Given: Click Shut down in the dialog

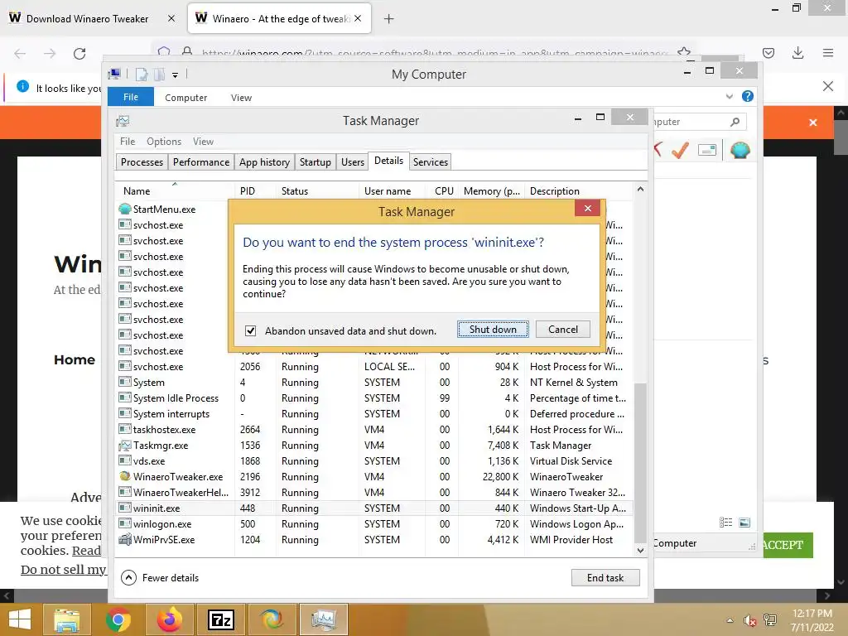Looking at the screenshot, I should point(493,330).
